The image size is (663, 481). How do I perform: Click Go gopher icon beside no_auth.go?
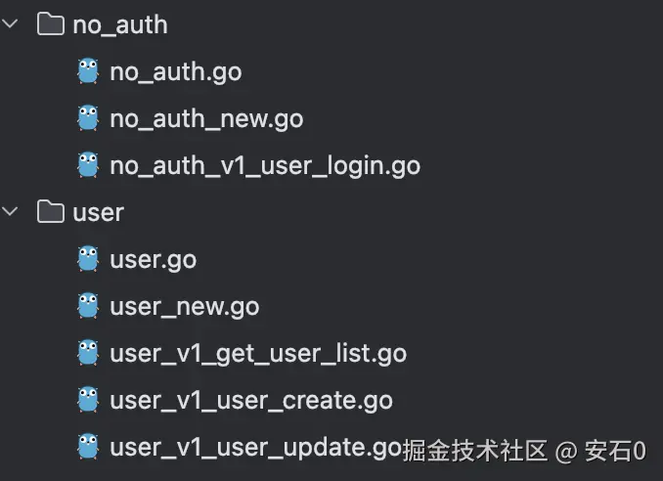pyautogui.click(x=88, y=71)
